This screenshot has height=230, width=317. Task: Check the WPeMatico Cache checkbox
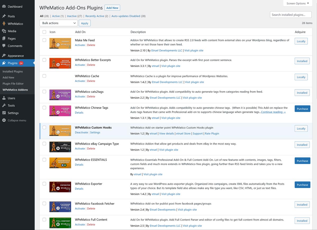click(44, 76)
